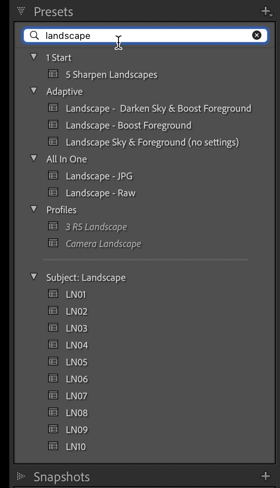
Task: Collapse the 1 Start group
Action: tap(33, 57)
